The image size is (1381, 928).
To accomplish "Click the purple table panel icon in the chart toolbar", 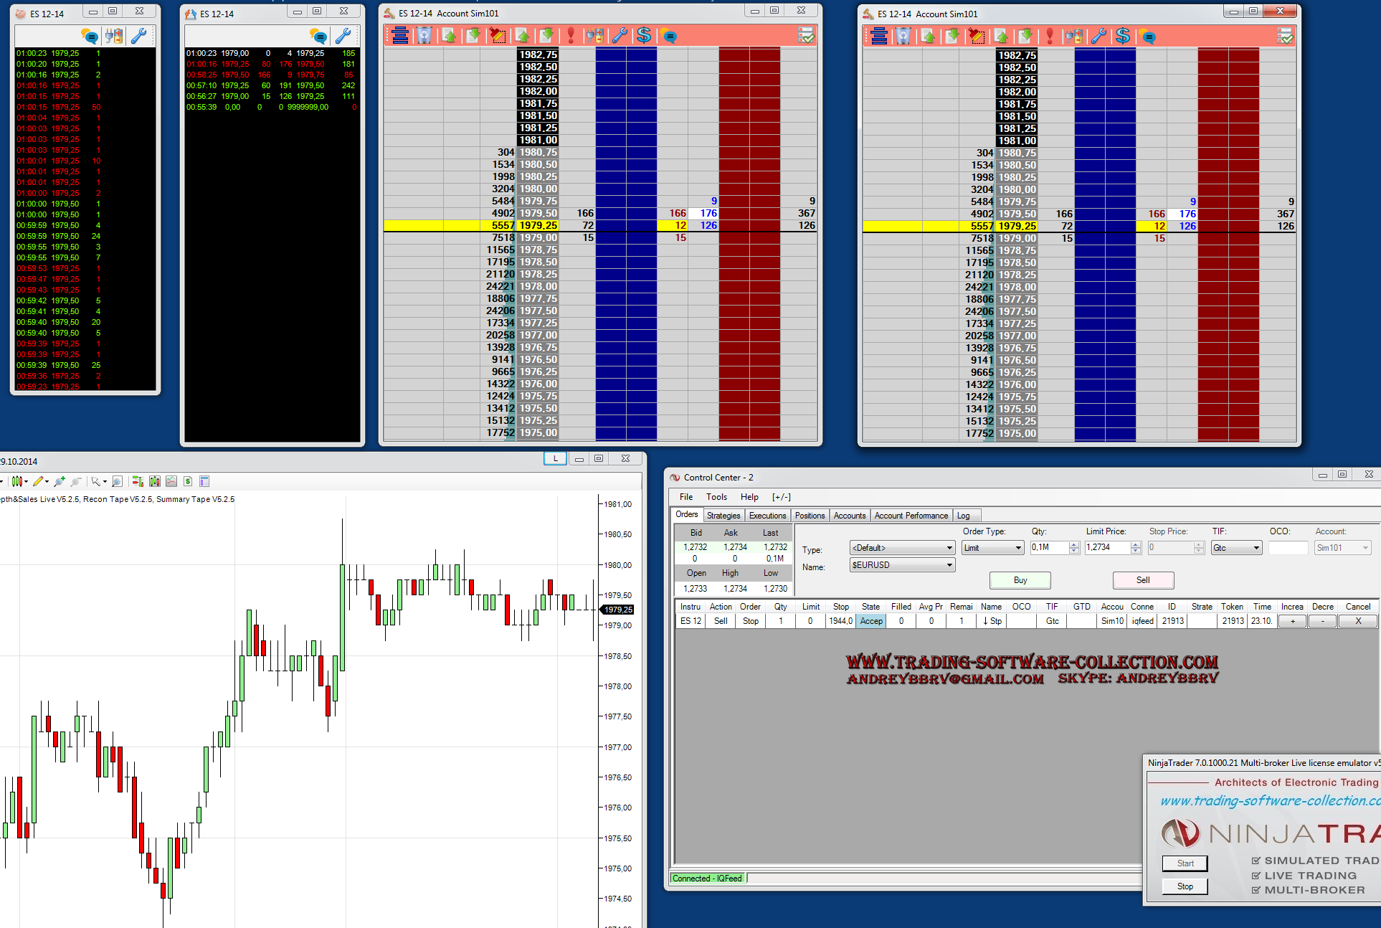I will [x=204, y=481].
